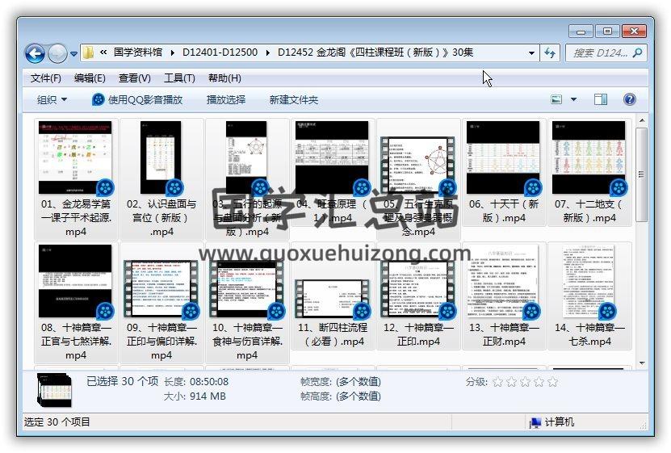
Task: Click the refresh button beside address bar
Action: coord(551,53)
